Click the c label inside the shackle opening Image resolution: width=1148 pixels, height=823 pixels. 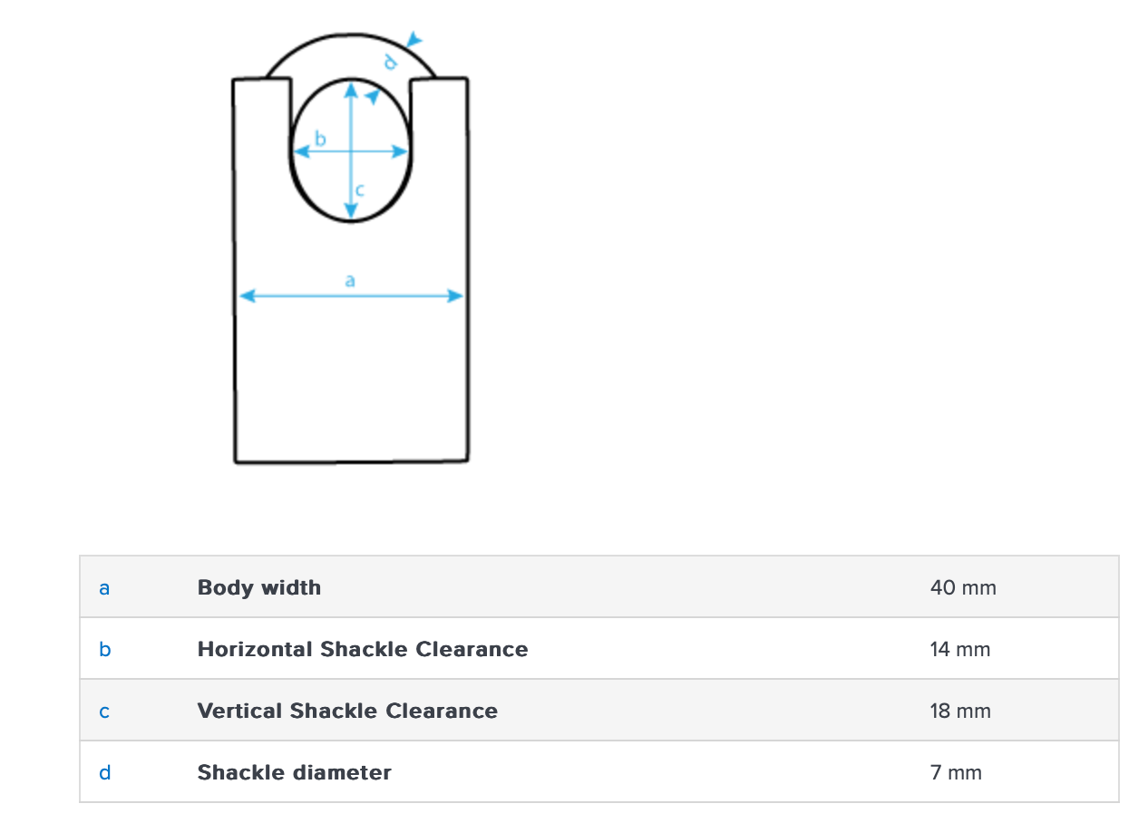(x=360, y=190)
